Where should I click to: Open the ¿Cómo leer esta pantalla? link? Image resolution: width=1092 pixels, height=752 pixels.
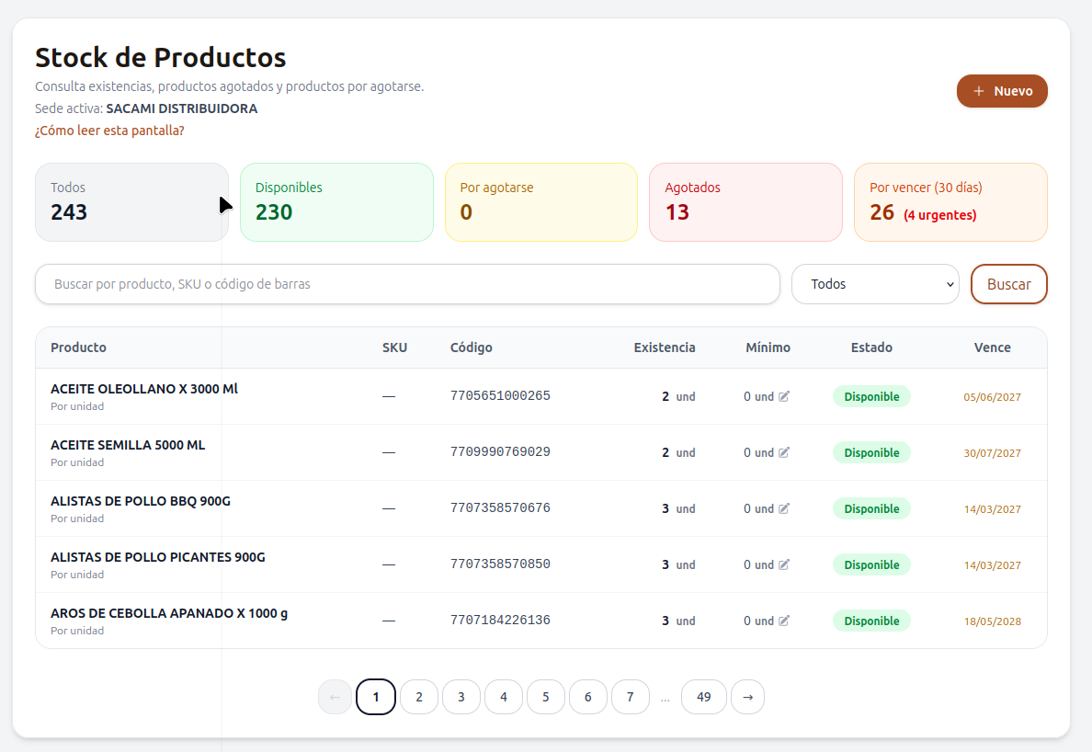tap(109, 131)
